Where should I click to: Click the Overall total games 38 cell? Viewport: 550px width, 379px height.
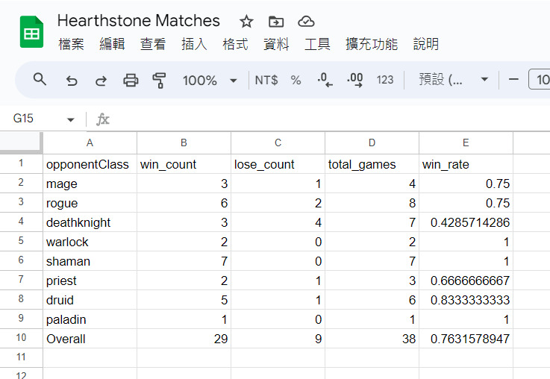click(x=372, y=338)
